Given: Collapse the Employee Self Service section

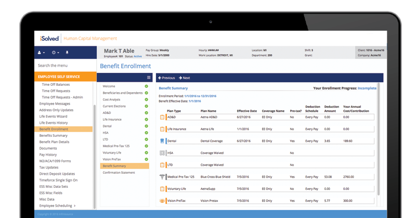Looking at the screenshot, I should pyautogui.click(x=66, y=76).
